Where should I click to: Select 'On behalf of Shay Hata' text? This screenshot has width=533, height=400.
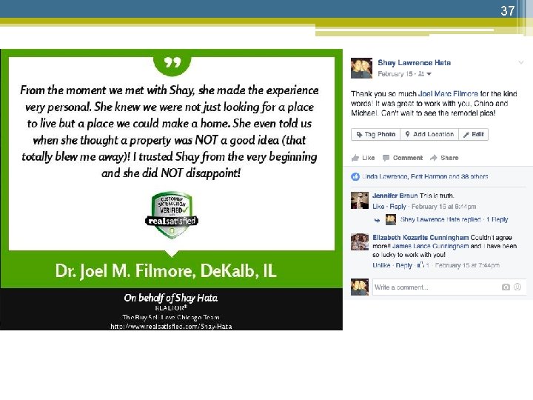coord(171,298)
